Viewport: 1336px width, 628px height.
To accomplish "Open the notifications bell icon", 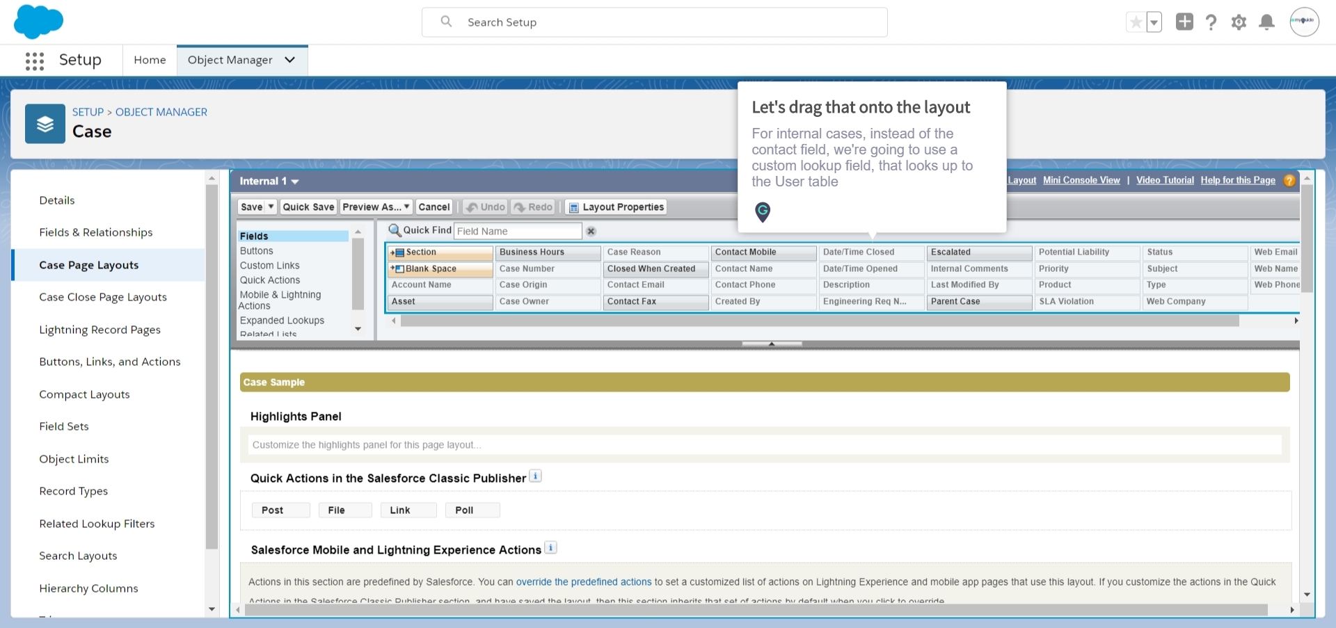I will [1267, 22].
